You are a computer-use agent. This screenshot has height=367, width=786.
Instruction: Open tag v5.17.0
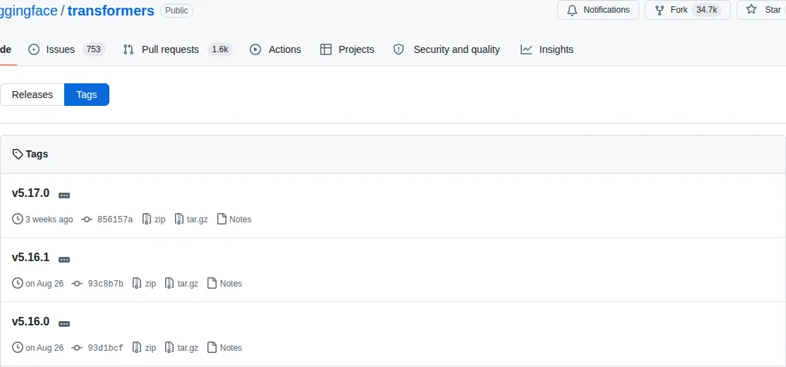click(30, 193)
